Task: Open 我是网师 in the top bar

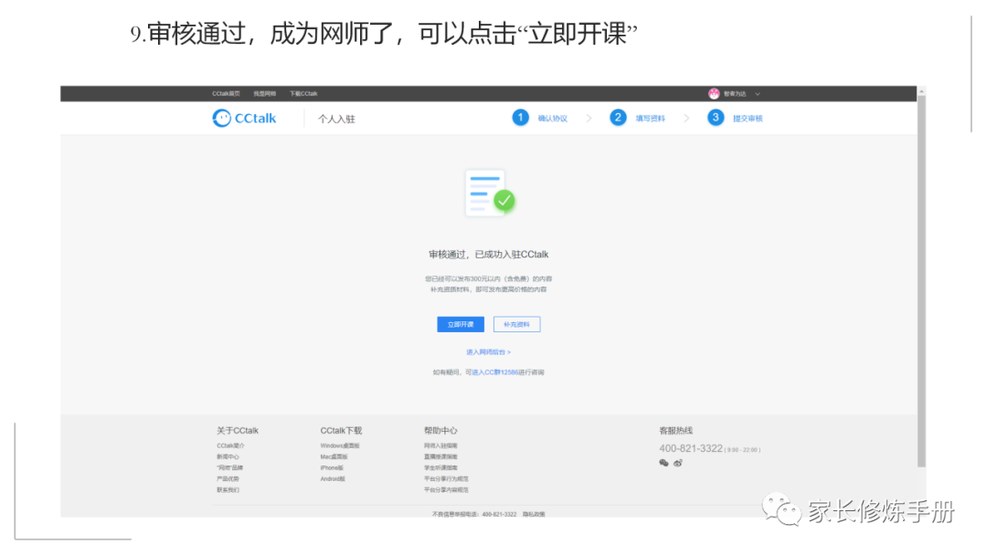Action: tap(265, 94)
